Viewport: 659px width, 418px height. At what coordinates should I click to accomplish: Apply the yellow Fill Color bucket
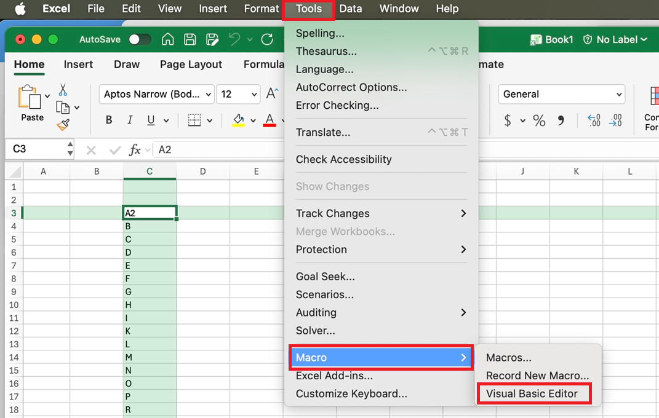pos(239,120)
